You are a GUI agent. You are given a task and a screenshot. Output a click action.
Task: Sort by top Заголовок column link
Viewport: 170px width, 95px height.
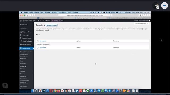tap(43, 41)
